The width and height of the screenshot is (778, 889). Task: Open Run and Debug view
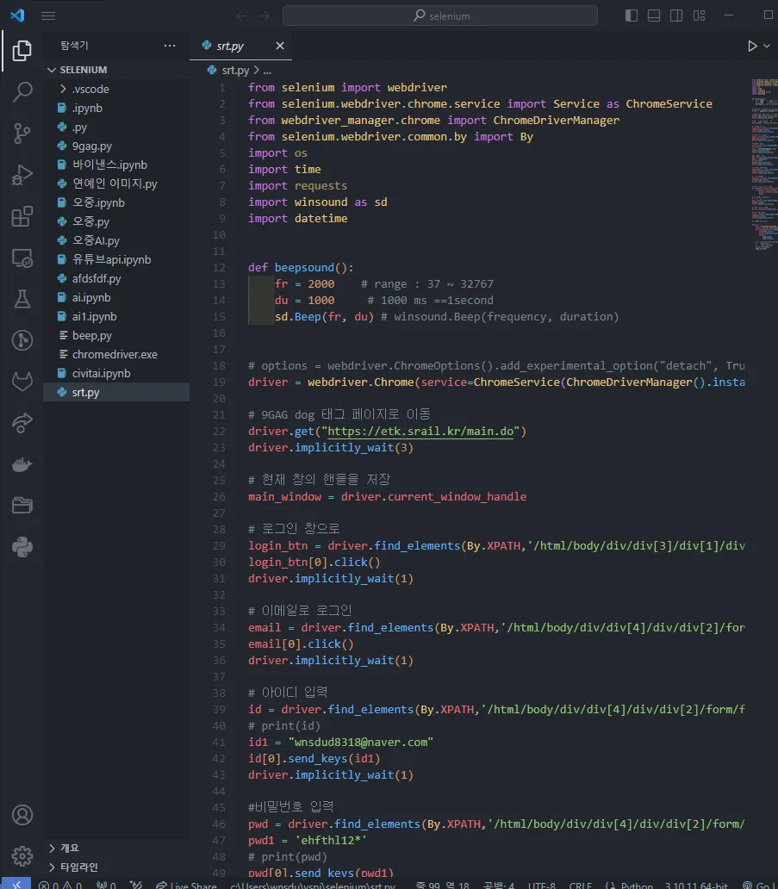pyautogui.click(x=22, y=176)
